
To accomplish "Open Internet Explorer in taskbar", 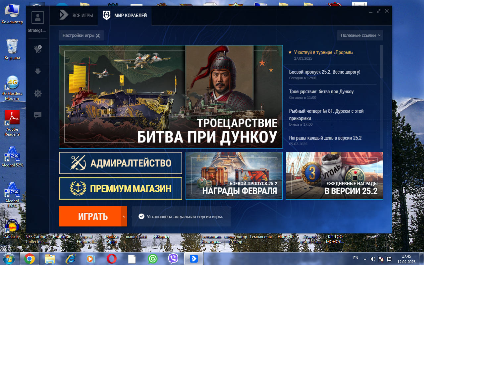I will [x=71, y=259].
